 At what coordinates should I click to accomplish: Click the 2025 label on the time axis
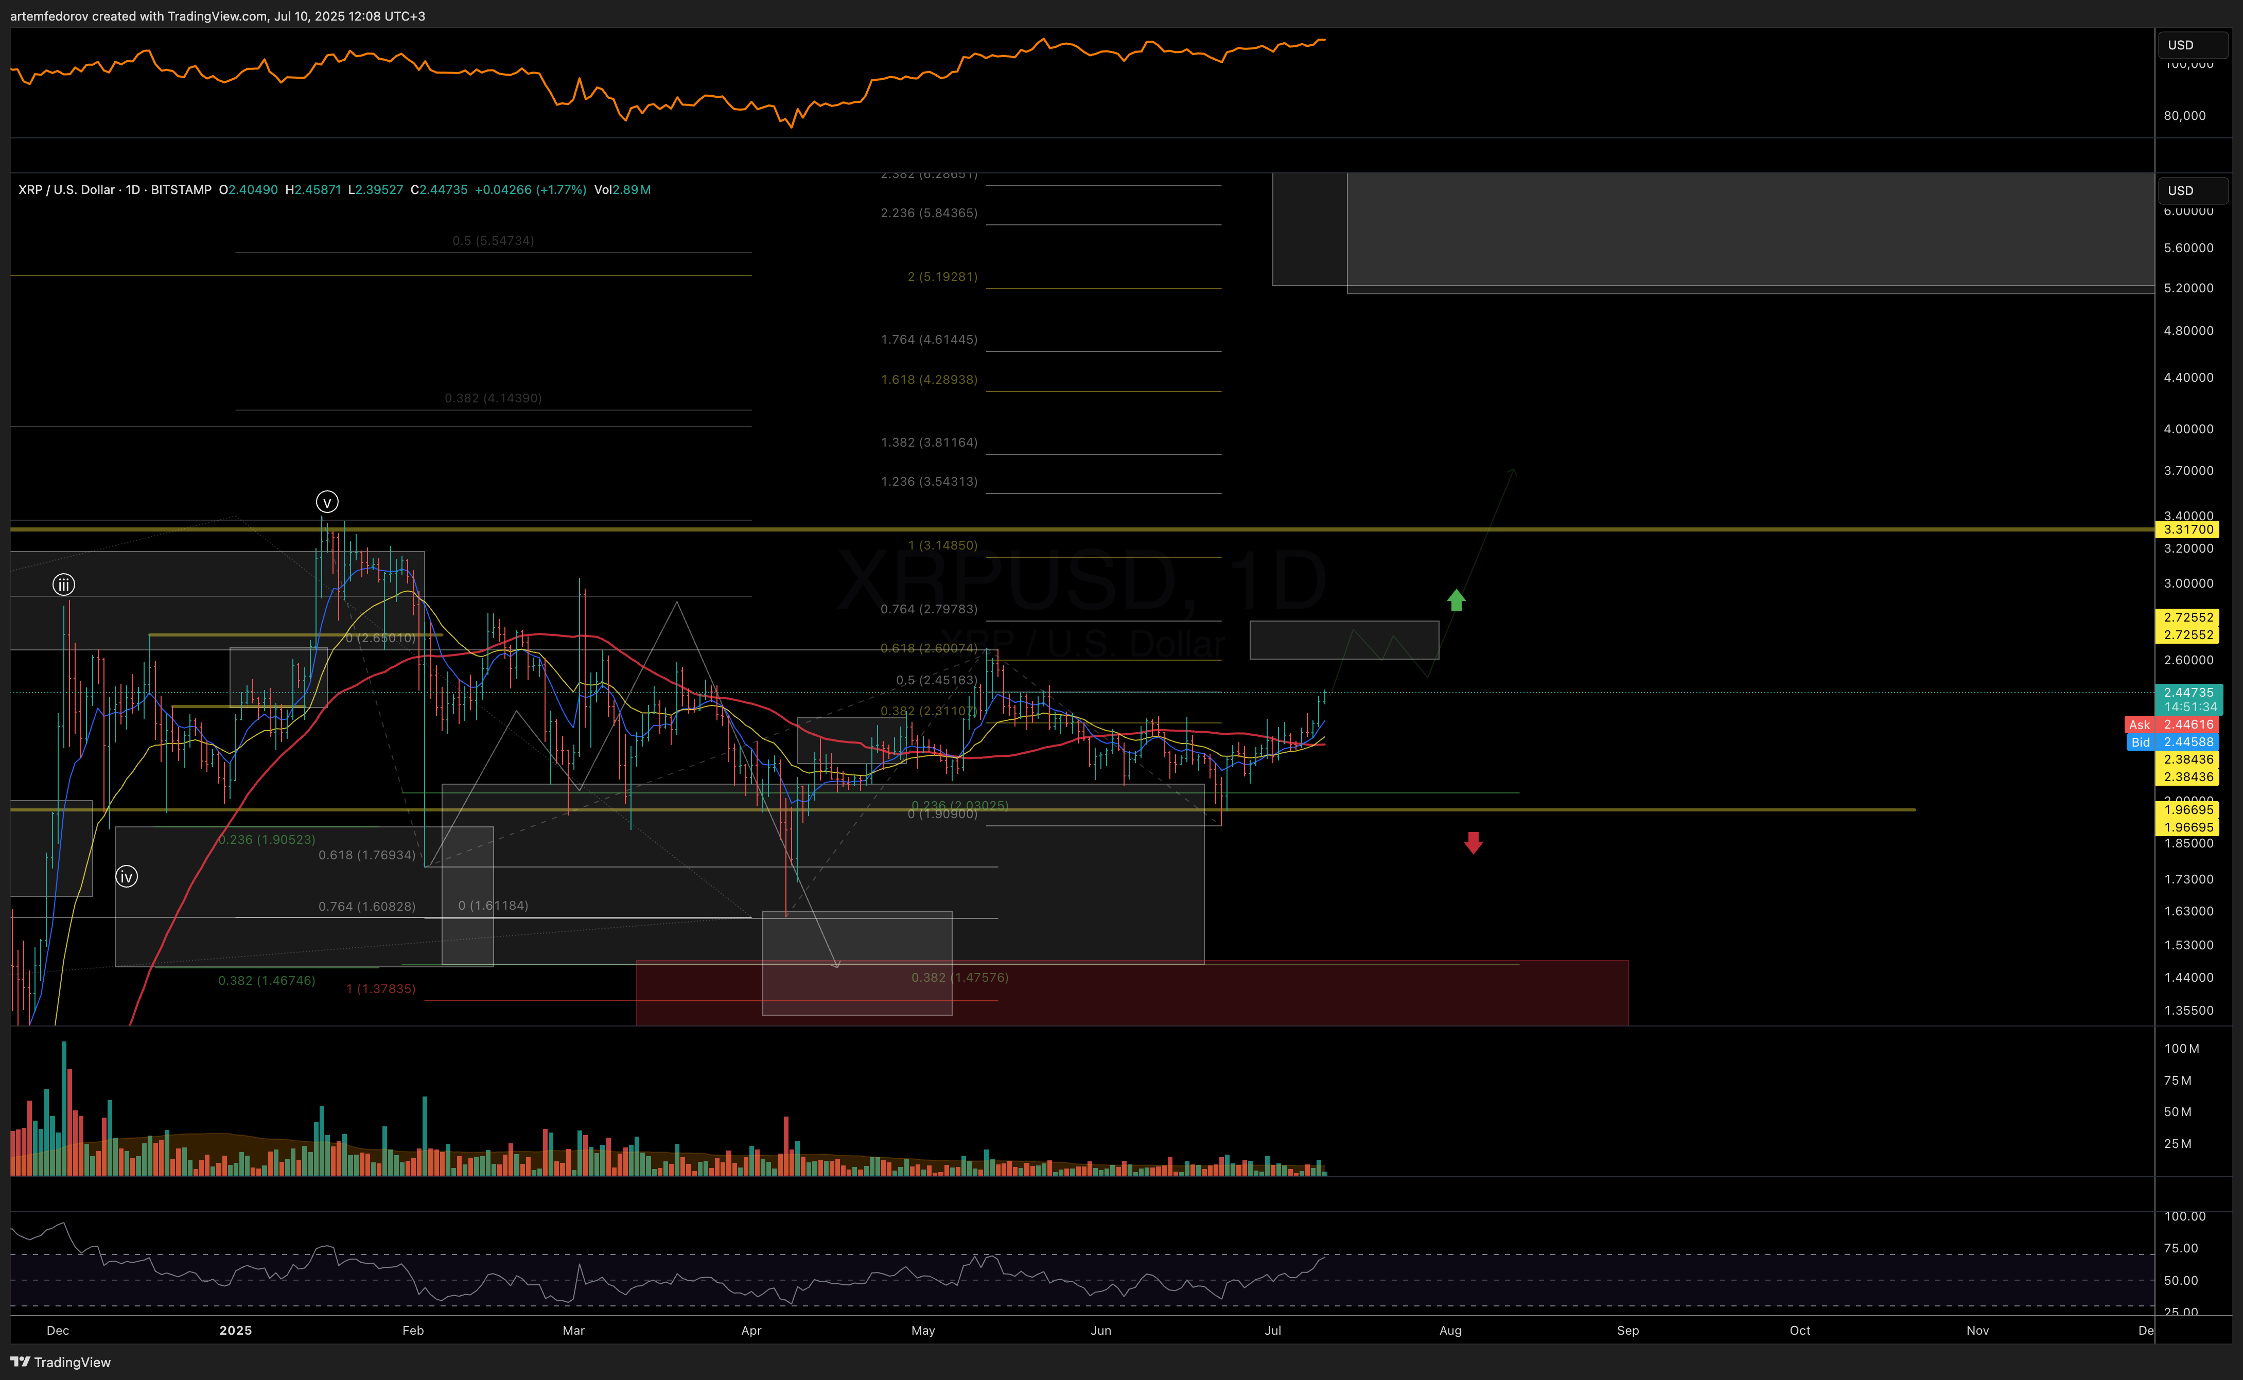coord(236,1331)
